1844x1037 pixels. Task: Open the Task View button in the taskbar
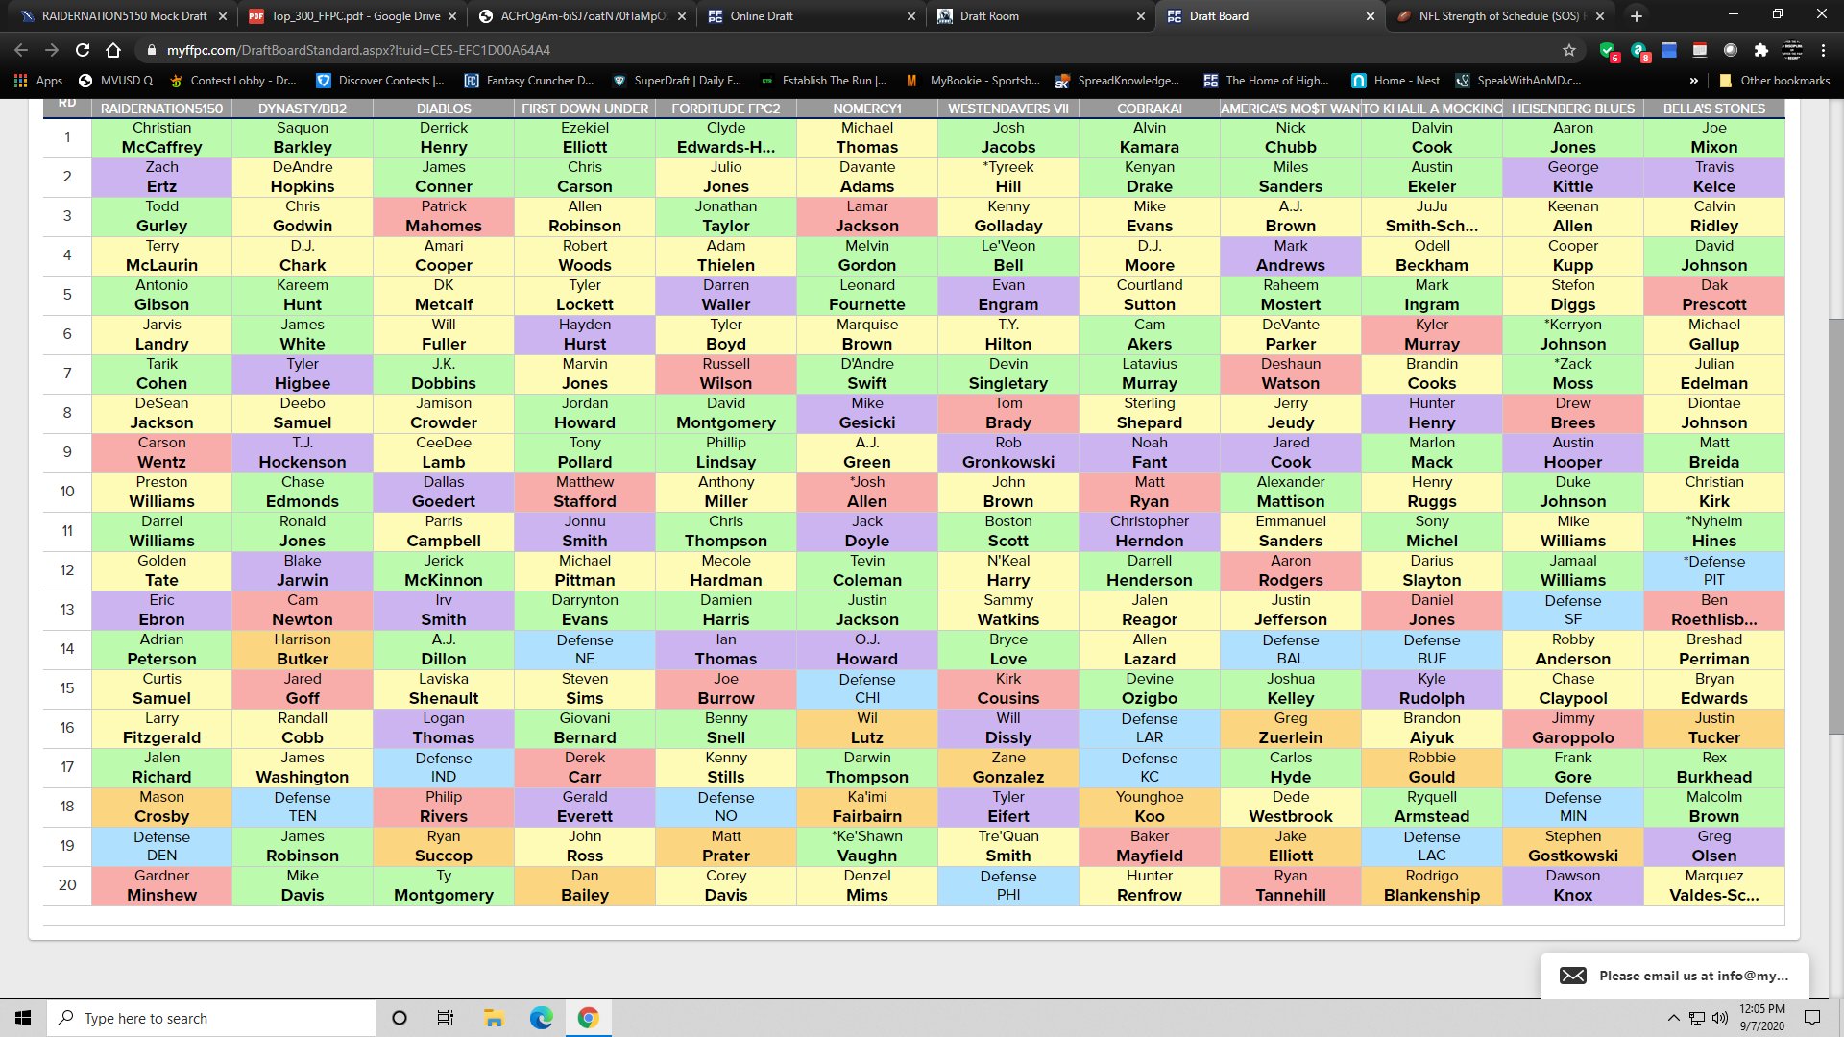(445, 1018)
